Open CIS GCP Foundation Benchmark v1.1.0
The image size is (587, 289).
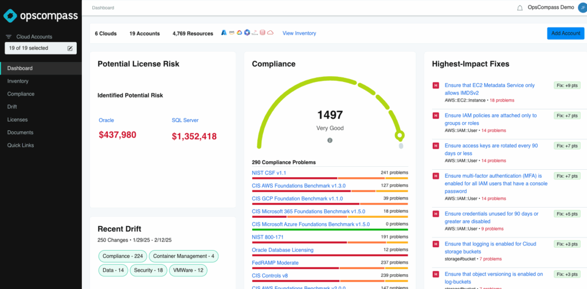tap(298, 198)
